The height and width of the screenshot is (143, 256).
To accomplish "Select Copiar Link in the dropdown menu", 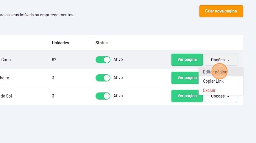I will point(213,81).
